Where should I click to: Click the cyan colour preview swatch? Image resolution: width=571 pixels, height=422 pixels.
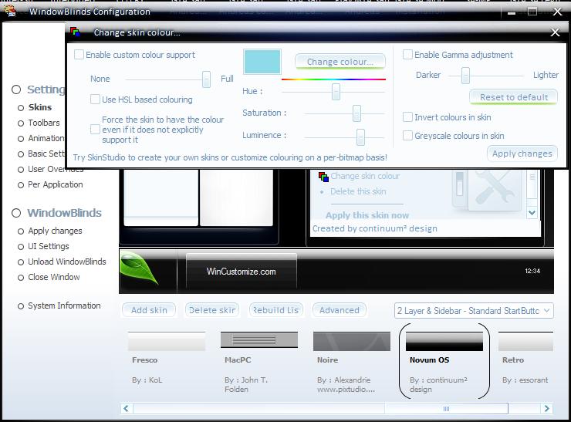coord(262,62)
